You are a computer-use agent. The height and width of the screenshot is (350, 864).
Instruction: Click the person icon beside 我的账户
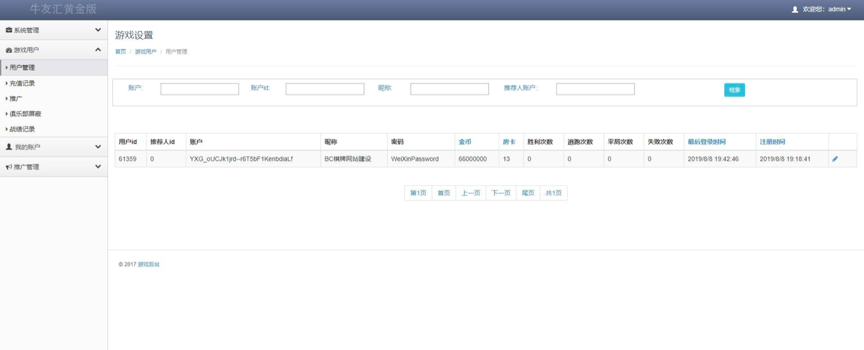(x=8, y=147)
